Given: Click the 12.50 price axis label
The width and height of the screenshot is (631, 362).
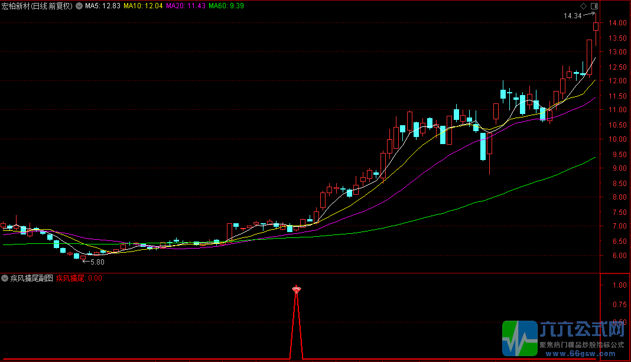Looking at the screenshot, I should (618, 67).
